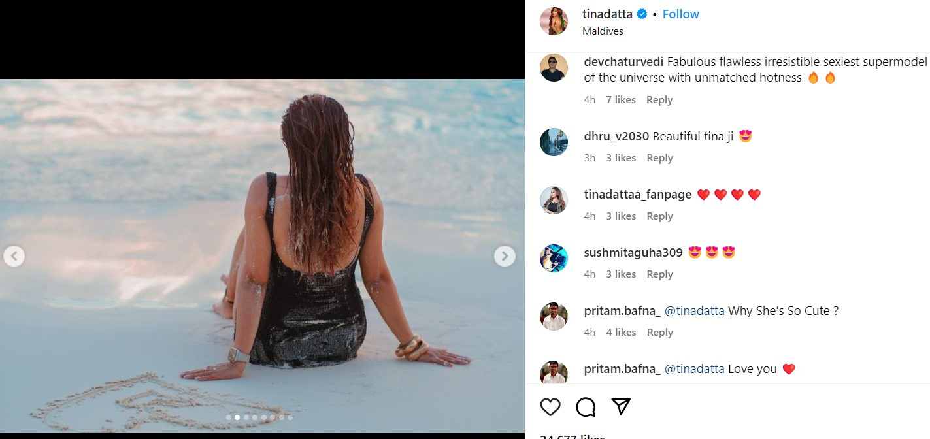The height and width of the screenshot is (439, 930).
Task: Open tinadatta's profile picture
Action: pos(554,22)
